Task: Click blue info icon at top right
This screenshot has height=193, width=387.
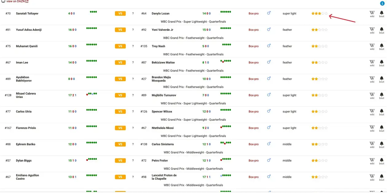Action: tap(382, 3)
